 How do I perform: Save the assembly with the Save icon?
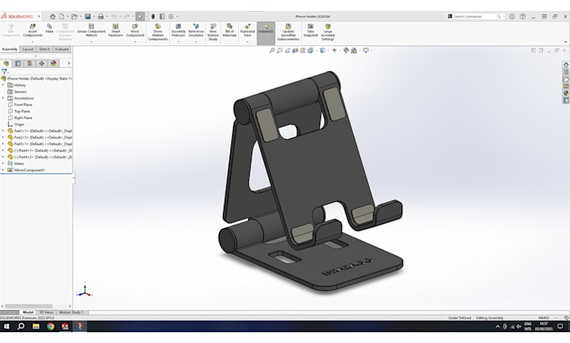[88, 17]
